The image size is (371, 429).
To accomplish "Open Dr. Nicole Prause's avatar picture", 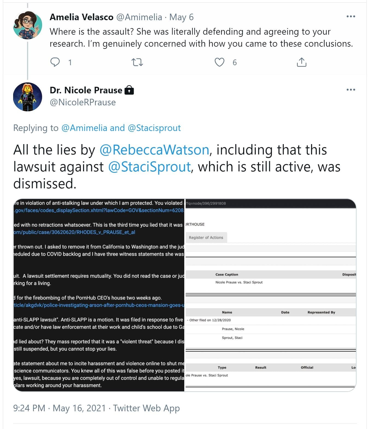I will coord(28,97).
